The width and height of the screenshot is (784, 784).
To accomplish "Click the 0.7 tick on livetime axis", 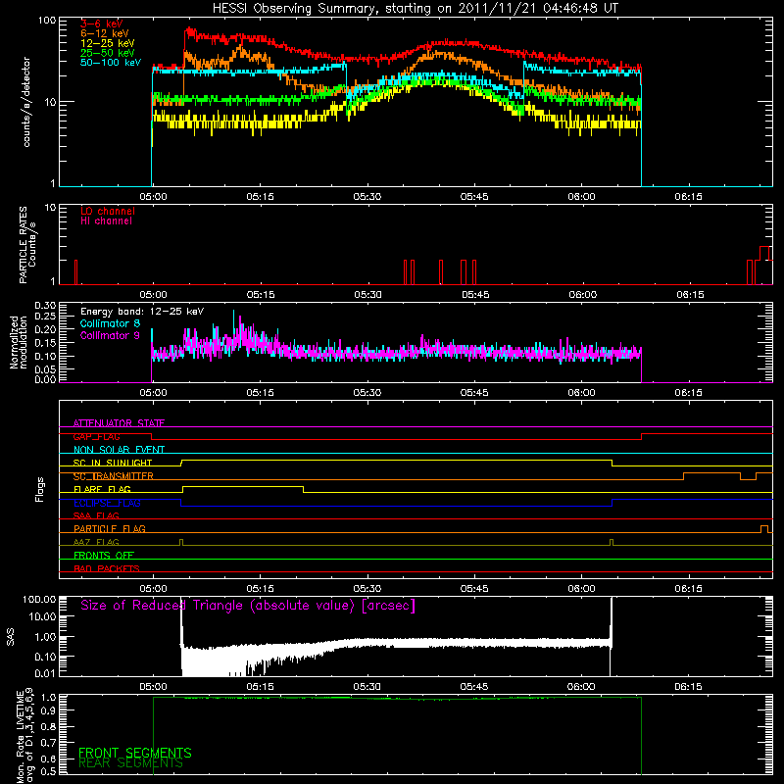I will tap(48, 743).
